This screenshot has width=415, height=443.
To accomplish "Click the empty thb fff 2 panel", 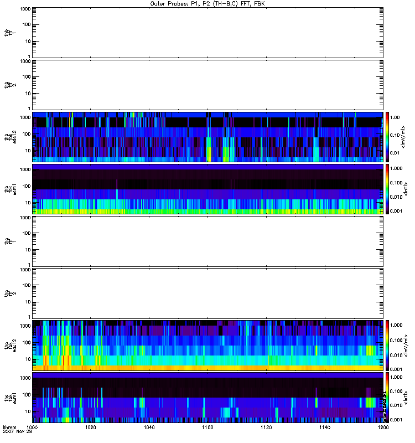I will pyautogui.click(x=207, y=84).
